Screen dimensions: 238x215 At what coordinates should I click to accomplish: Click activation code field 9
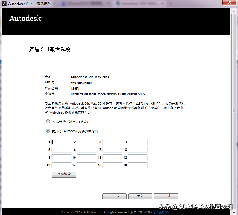point(61,157)
